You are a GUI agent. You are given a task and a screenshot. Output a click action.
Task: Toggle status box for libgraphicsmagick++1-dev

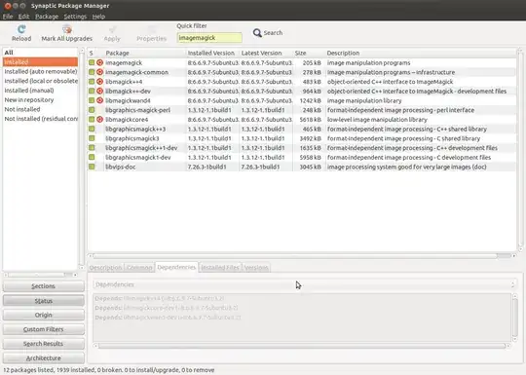(92, 148)
